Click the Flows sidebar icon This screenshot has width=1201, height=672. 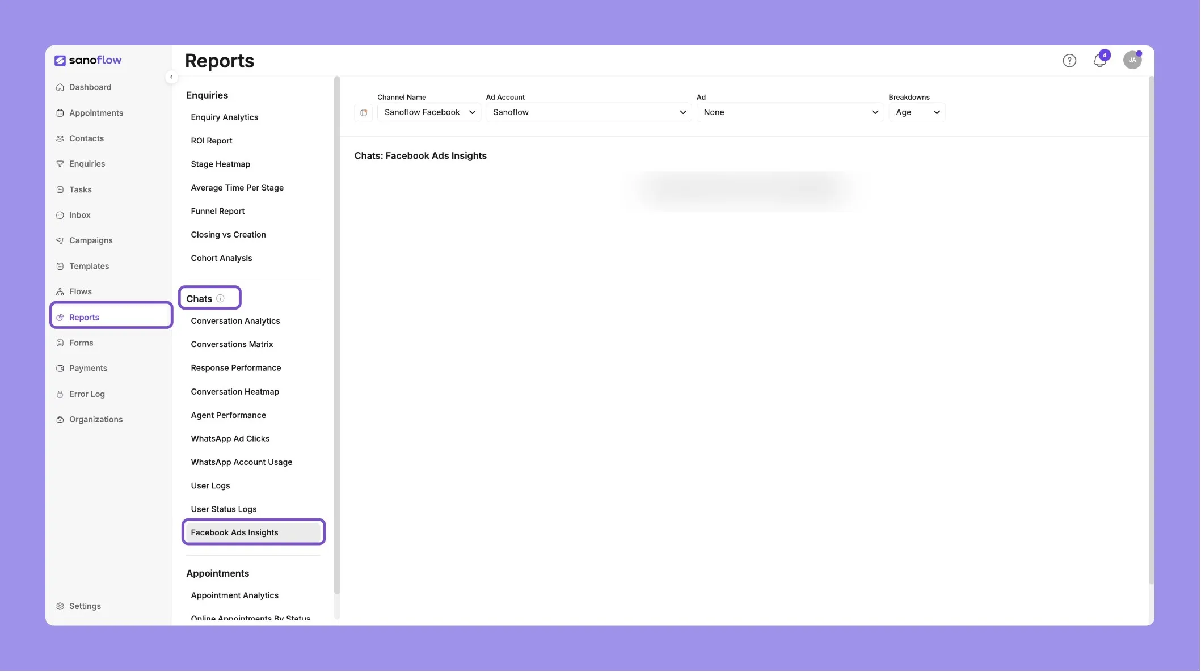pos(60,291)
